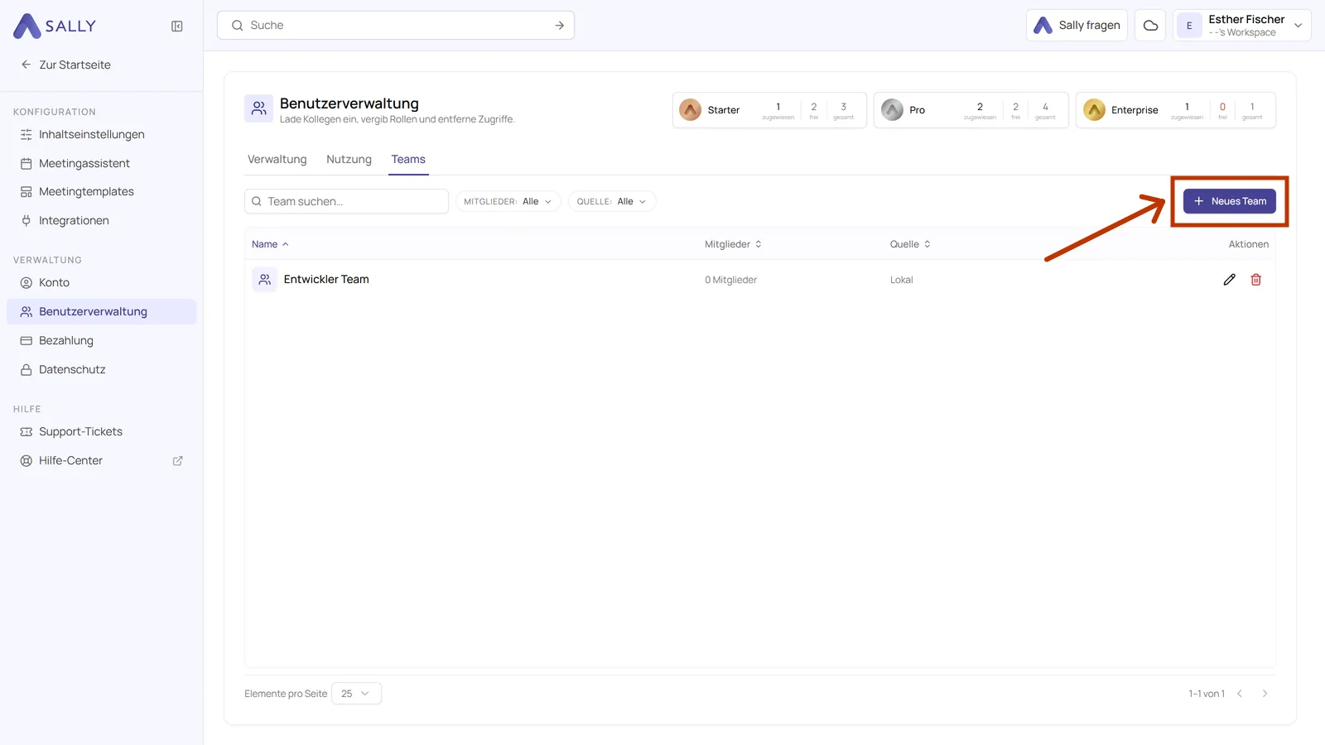Sort the table by Name column

(x=270, y=244)
